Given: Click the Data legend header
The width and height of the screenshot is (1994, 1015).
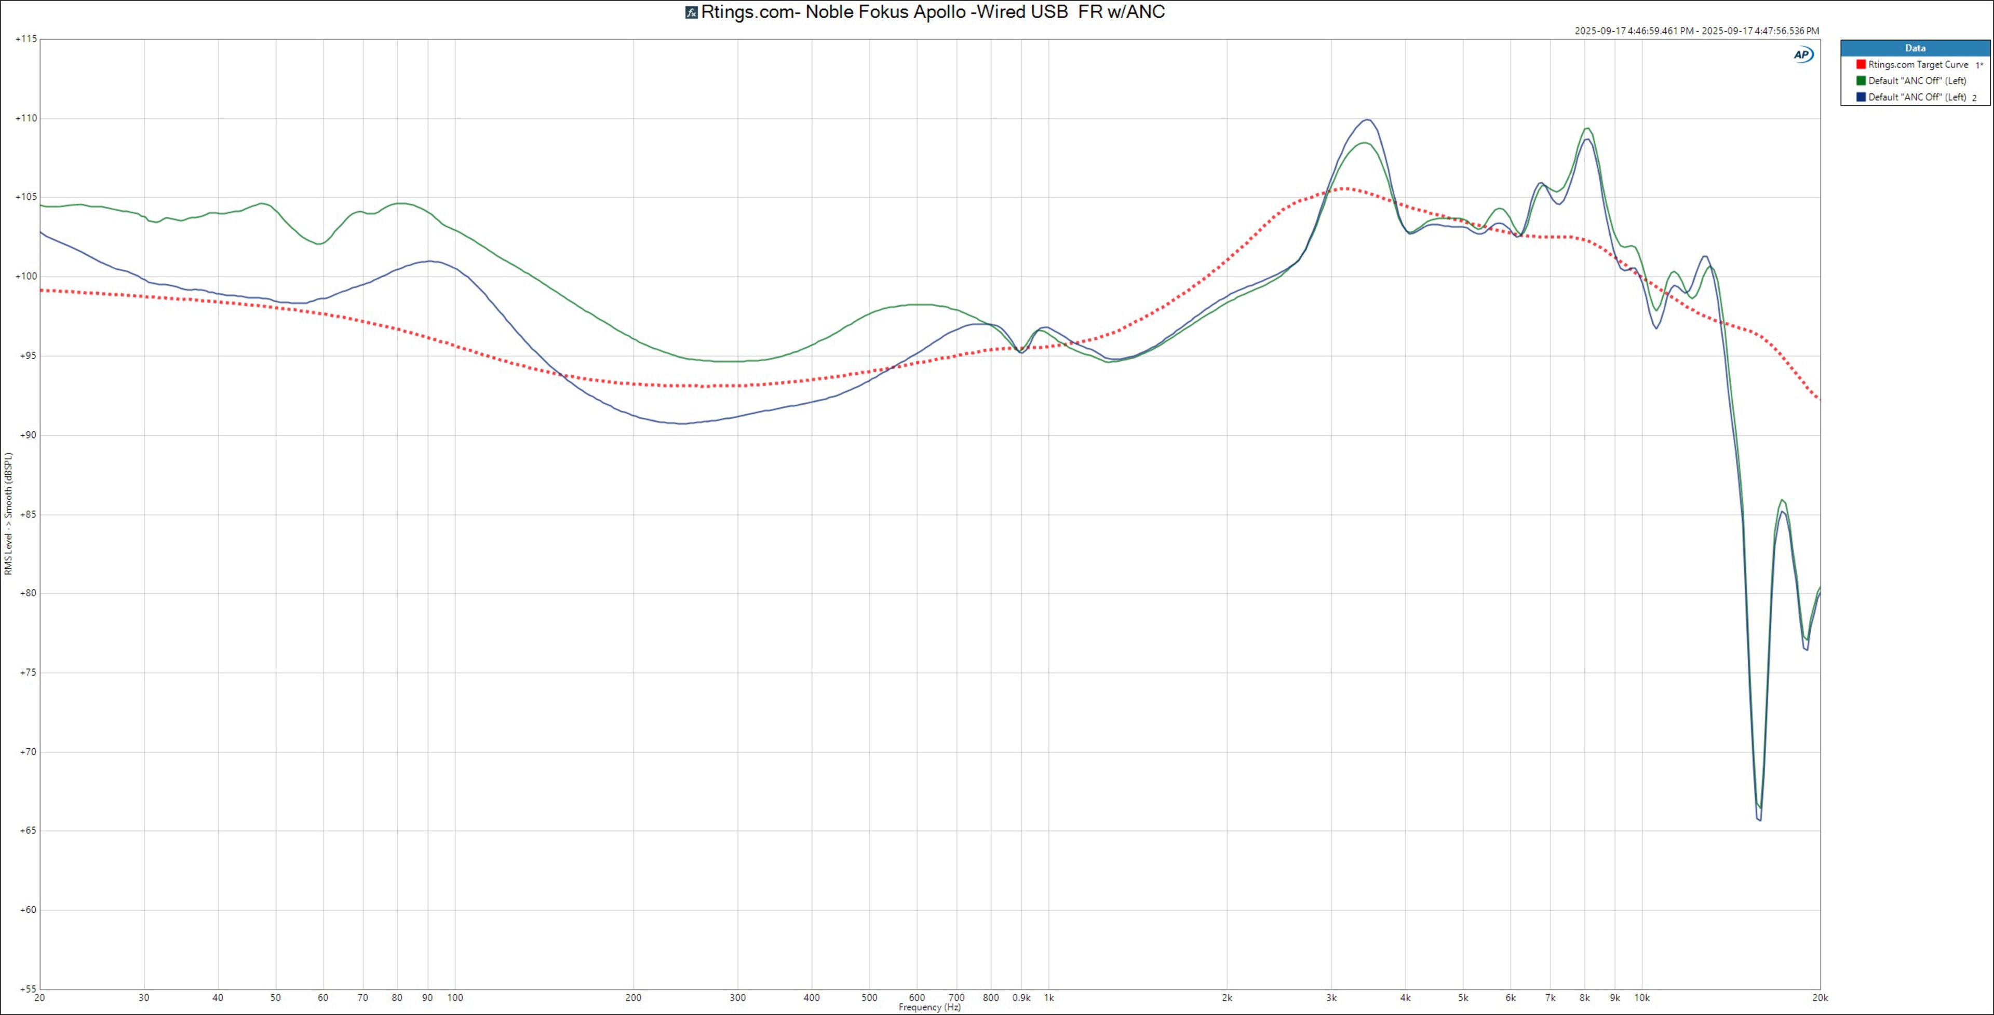Looking at the screenshot, I should pyautogui.click(x=1915, y=48).
